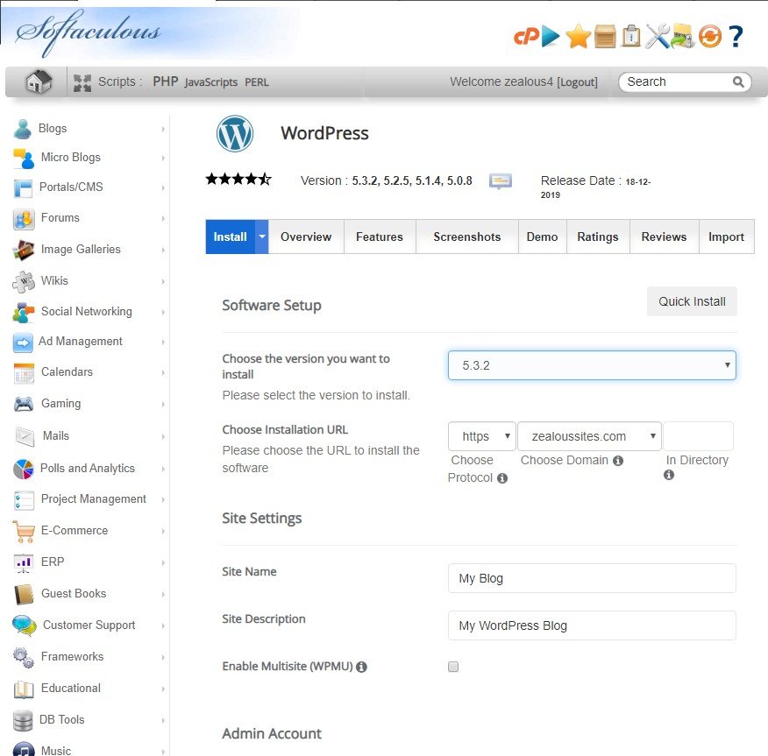
Task: Click the Search input field
Action: coord(679,81)
